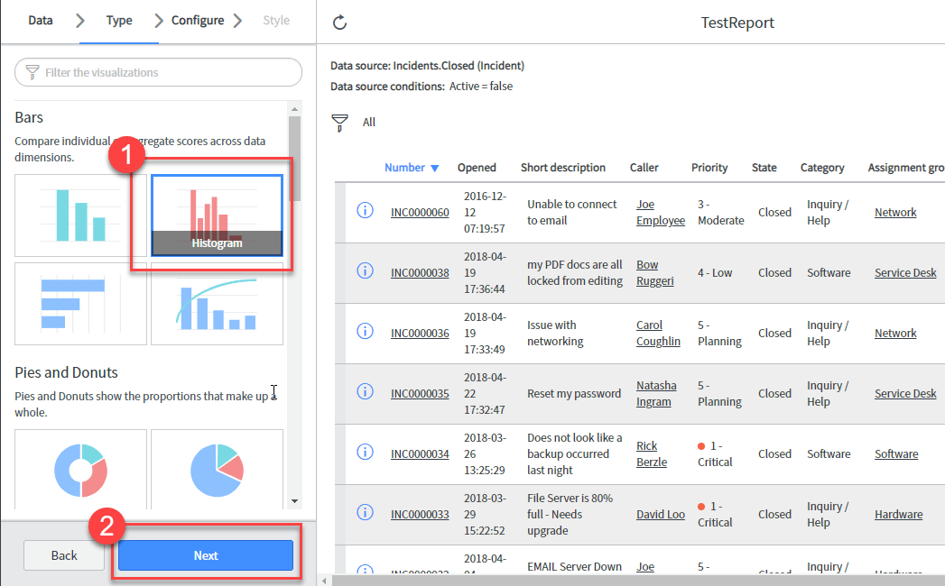Image resolution: width=945 pixels, height=586 pixels.
Task: Open incident INC0000033
Action: tap(420, 515)
